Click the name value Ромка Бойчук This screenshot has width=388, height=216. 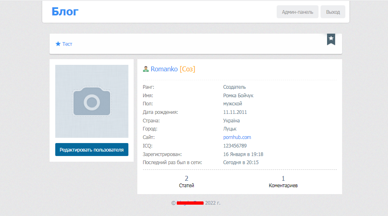238,96
